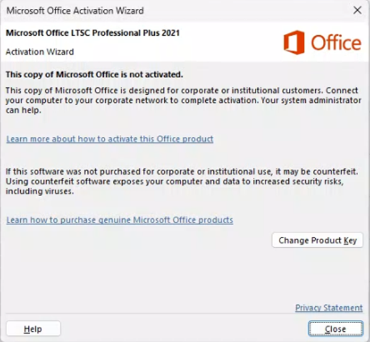Click the Close button at bottom right

click(x=335, y=329)
